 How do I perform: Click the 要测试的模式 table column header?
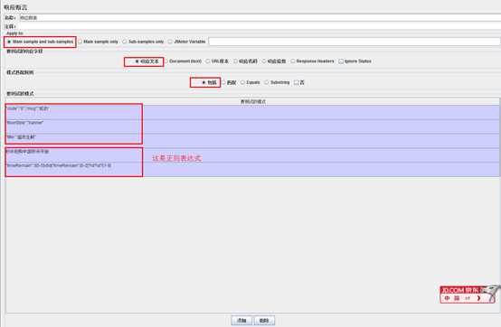[x=252, y=101]
